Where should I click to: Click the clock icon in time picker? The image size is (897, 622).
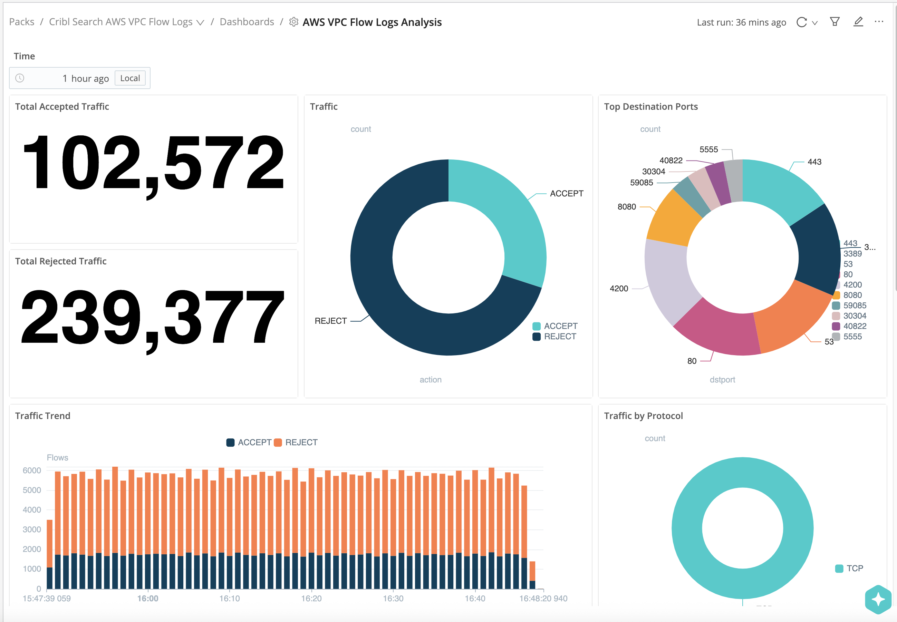pyautogui.click(x=20, y=78)
